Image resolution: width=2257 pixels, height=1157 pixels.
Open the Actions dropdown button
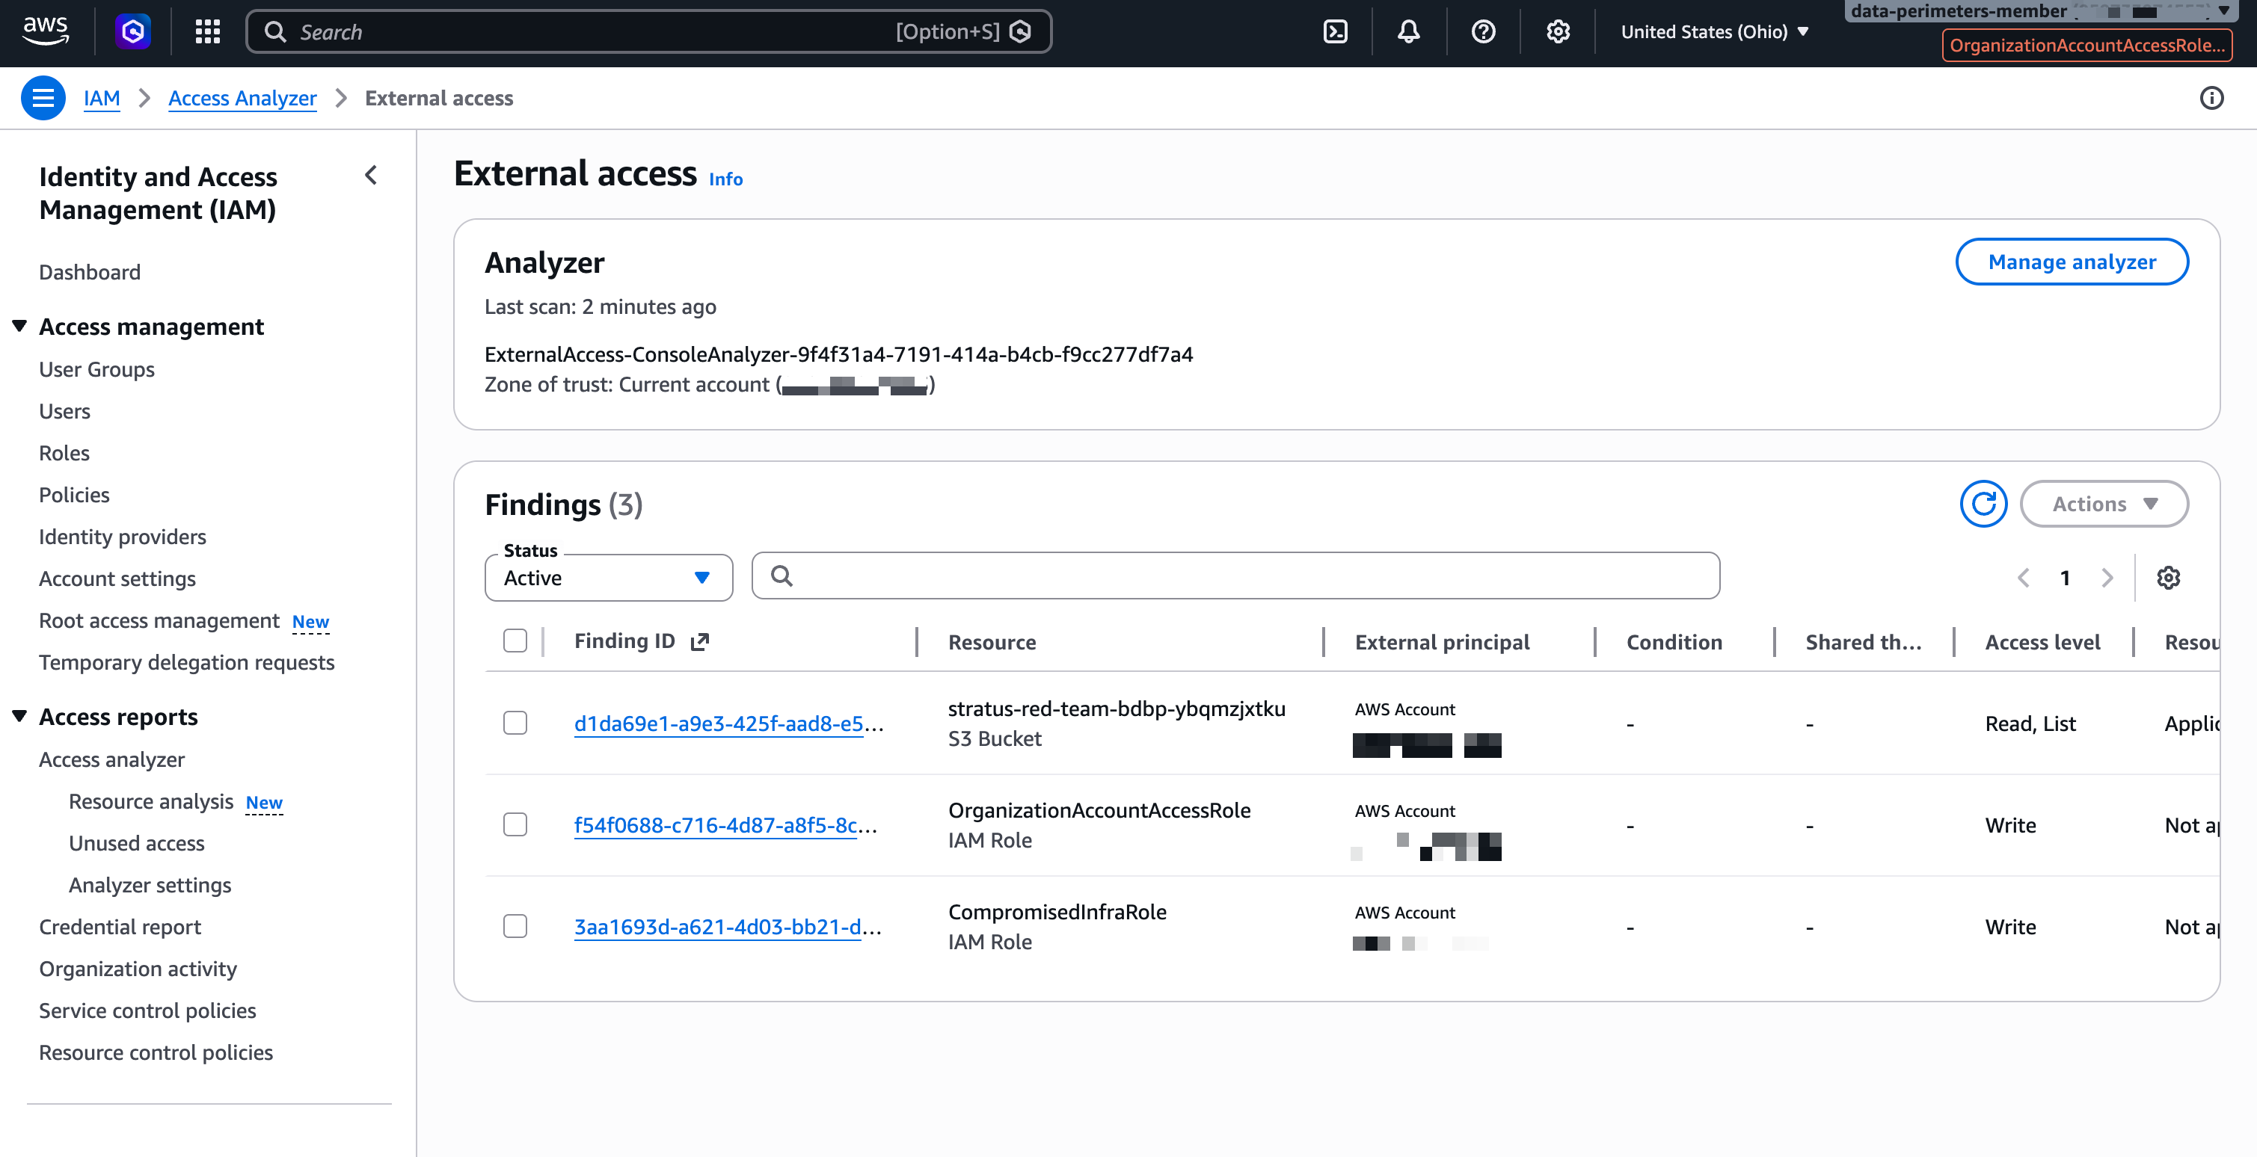point(2104,504)
